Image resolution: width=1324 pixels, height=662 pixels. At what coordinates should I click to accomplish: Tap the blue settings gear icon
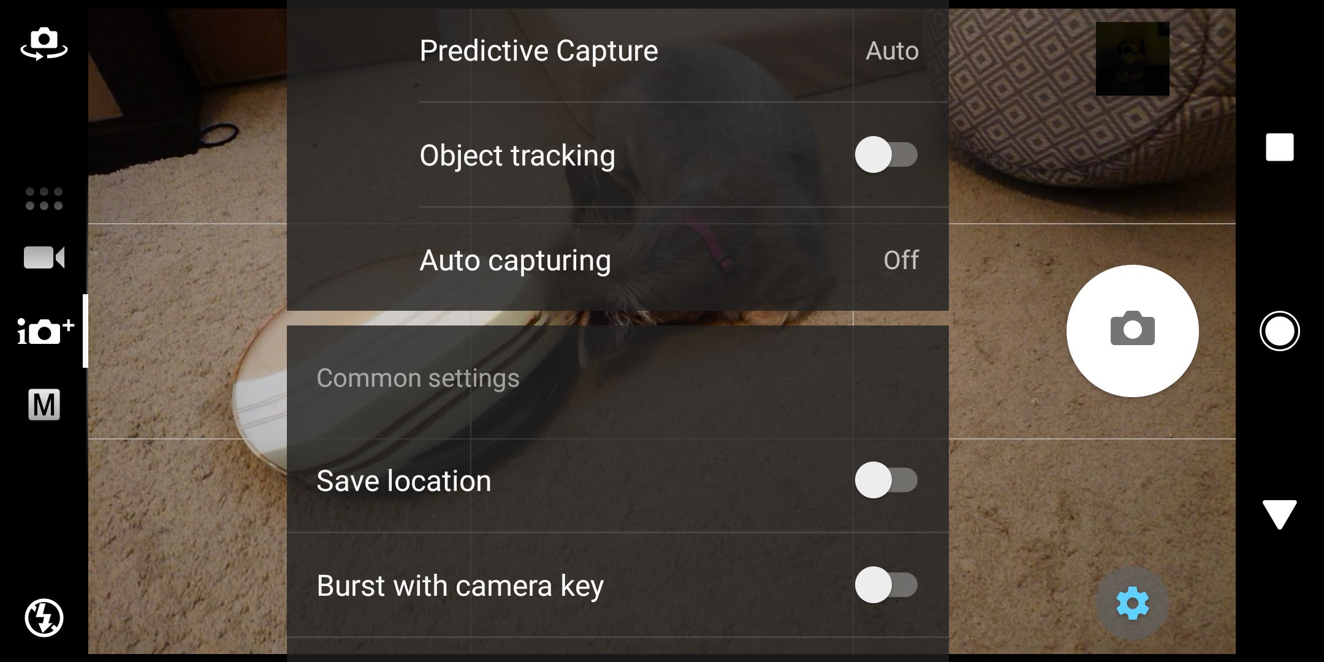click(x=1132, y=604)
